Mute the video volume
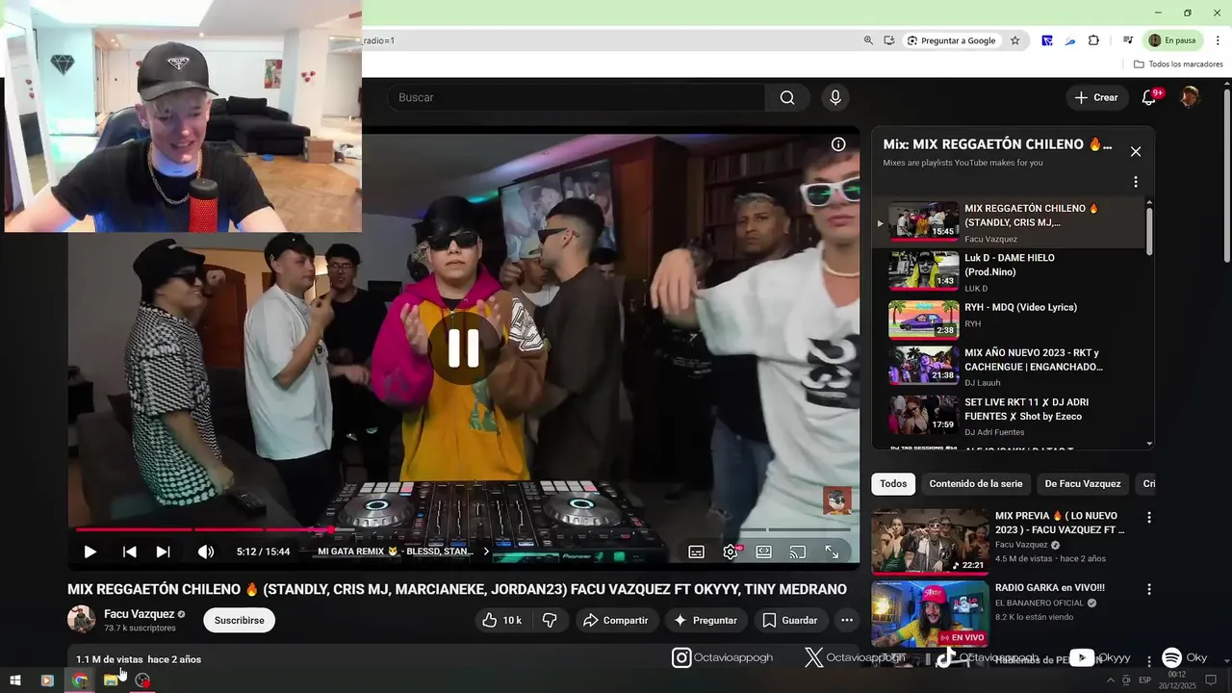This screenshot has width=1232, height=693. coord(205,552)
